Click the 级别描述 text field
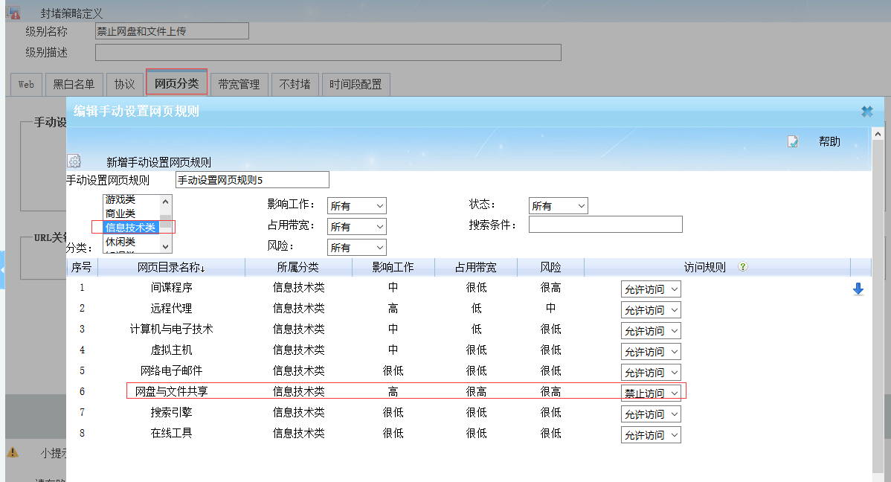 pyautogui.click(x=328, y=52)
